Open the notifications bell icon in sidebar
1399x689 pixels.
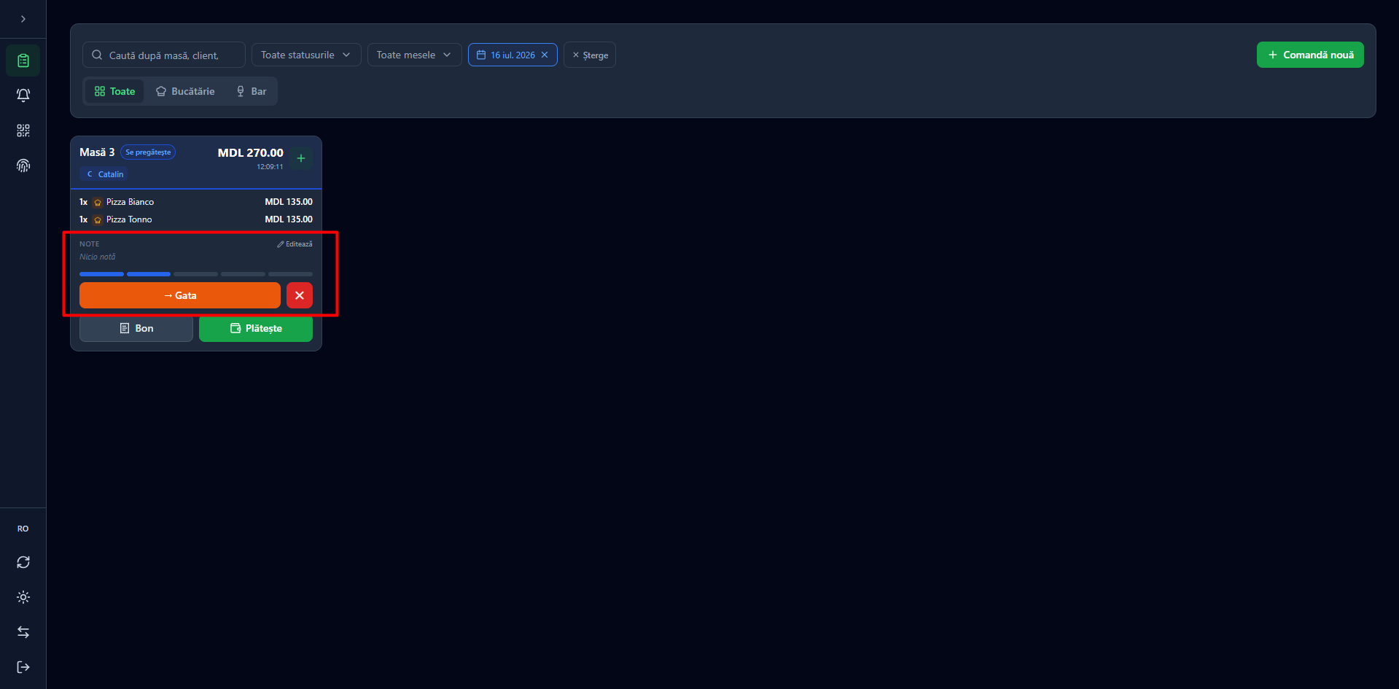(x=23, y=96)
